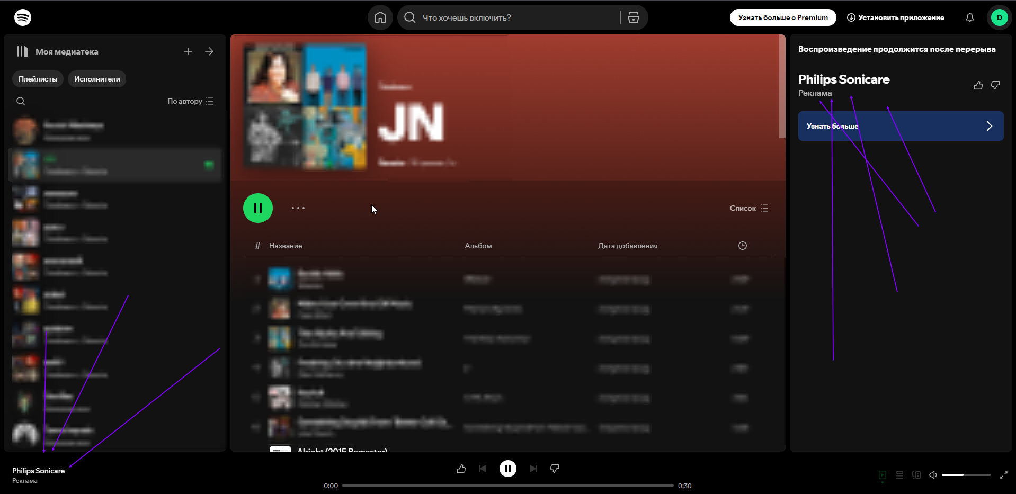The width and height of the screenshot is (1016, 494).
Task: Dislike the current track in the player
Action: pyautogui.click(x=554, y=468)
